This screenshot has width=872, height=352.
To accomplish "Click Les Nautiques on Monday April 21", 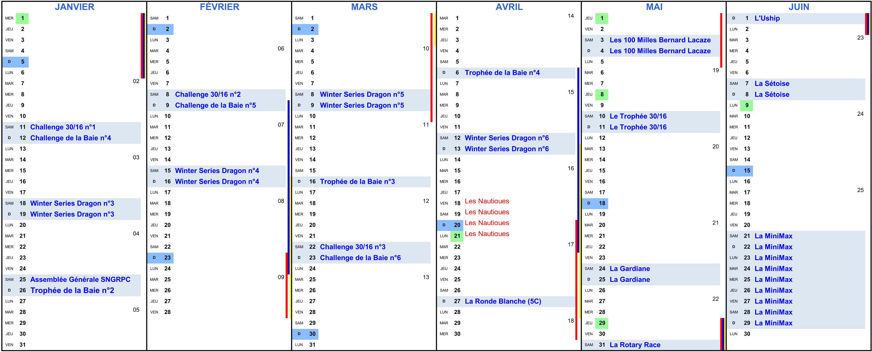I will click(x=487, y=234).
